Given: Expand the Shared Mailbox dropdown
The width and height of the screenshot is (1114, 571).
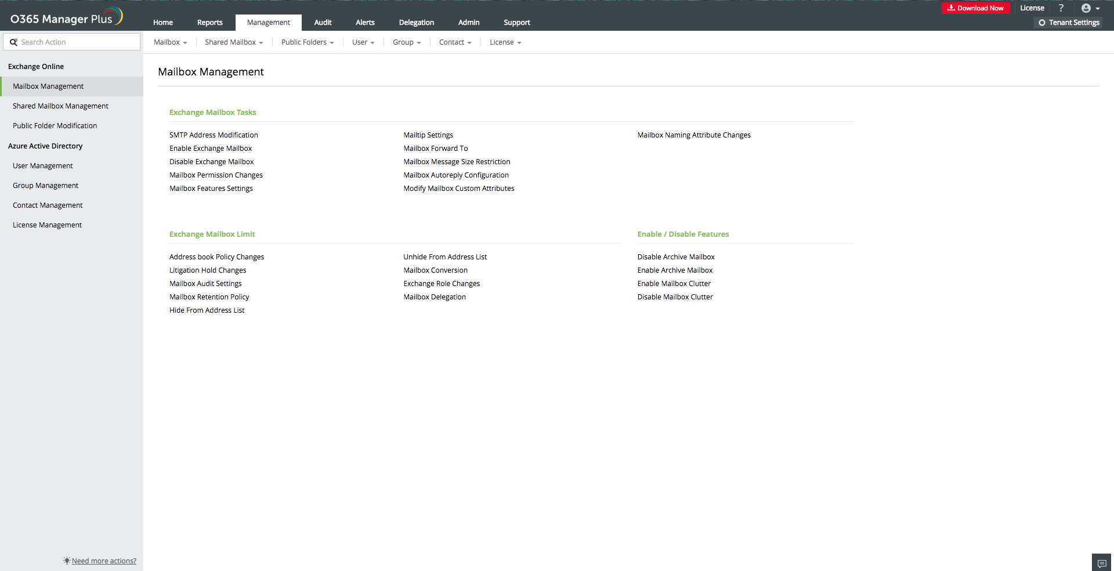Looking at the screenshot, I should point(234,42).
